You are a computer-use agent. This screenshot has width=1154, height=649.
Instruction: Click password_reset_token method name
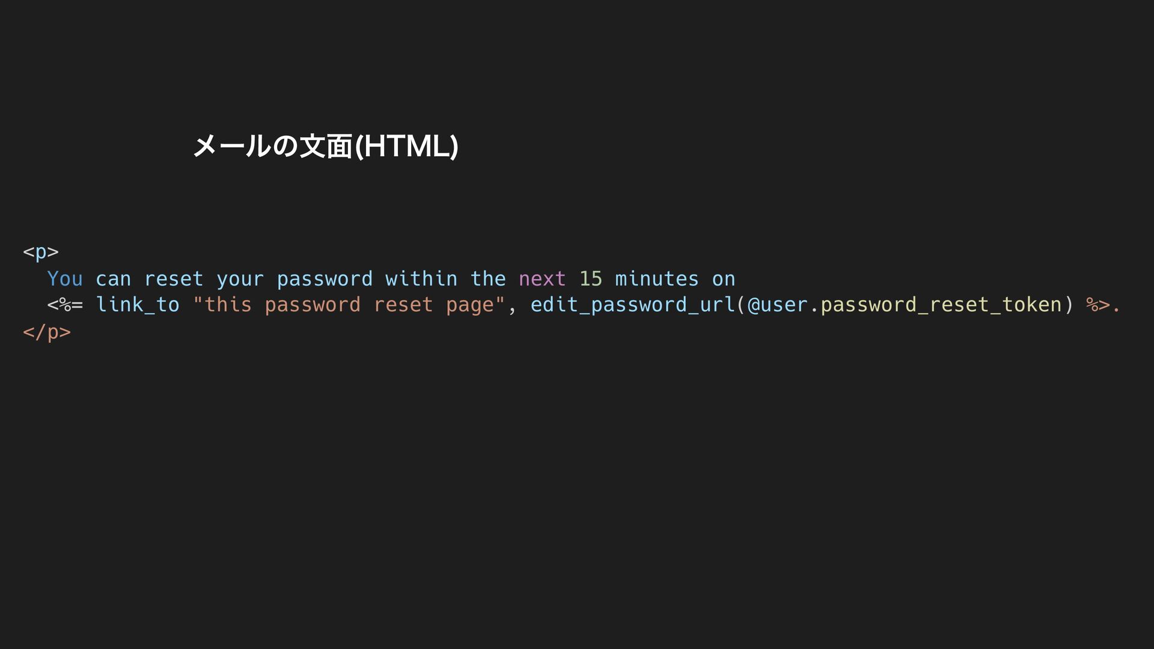(x=941, y=305)
